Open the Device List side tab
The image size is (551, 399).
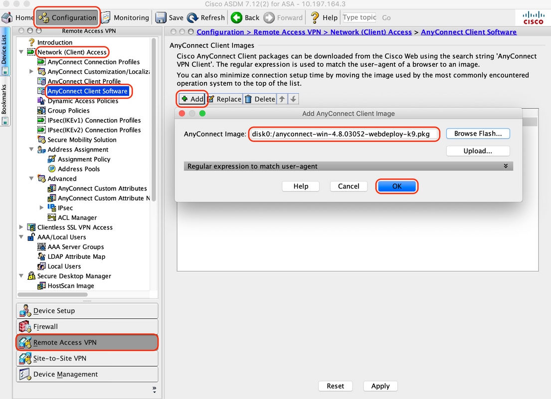[x=4, y=51]
